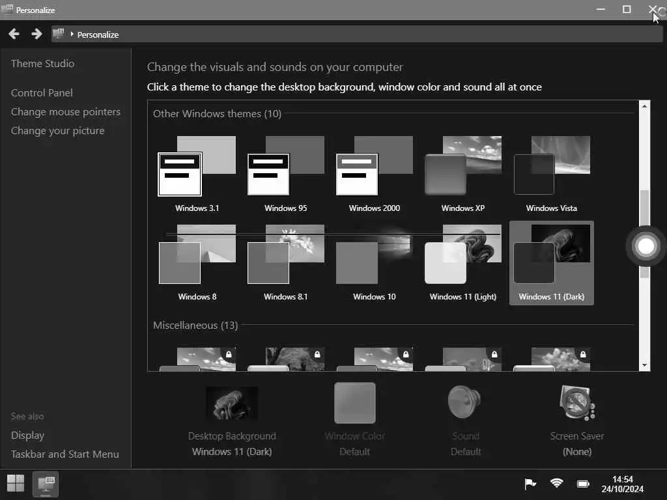This screenshot has height=500, width=667.
Task: Apply the Windows 11 (Light) theme
Action: pyautogui.click(x=463, y=263)
